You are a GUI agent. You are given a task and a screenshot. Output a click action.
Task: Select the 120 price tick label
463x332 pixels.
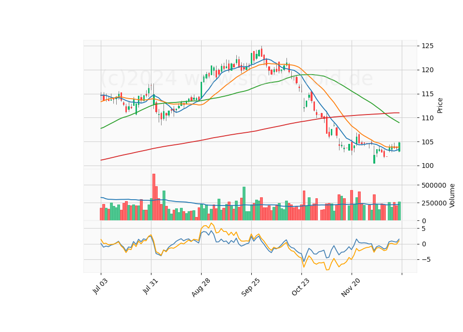click(x=428, y=70)
